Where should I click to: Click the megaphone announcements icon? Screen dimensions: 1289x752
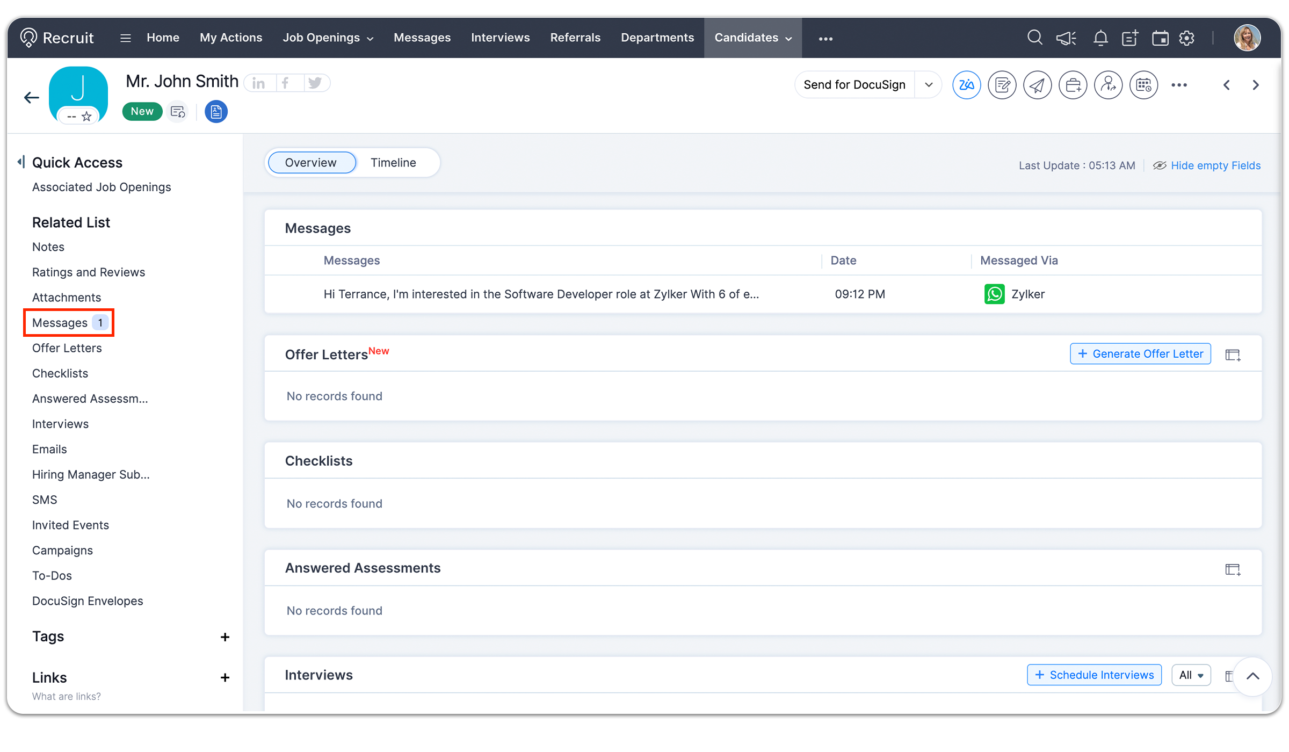[1066, 38]
